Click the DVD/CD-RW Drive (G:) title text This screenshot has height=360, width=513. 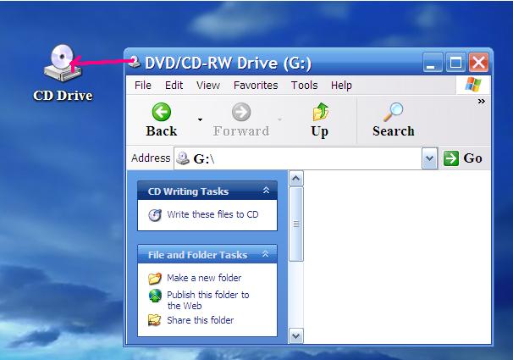pyautogui.click(x=228, y=63)
